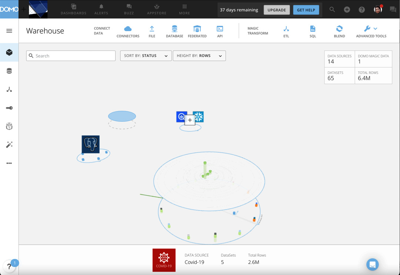Viewport: 400px width, 275px height.
Task: Click the Get Help button
Action: (306, 10)
